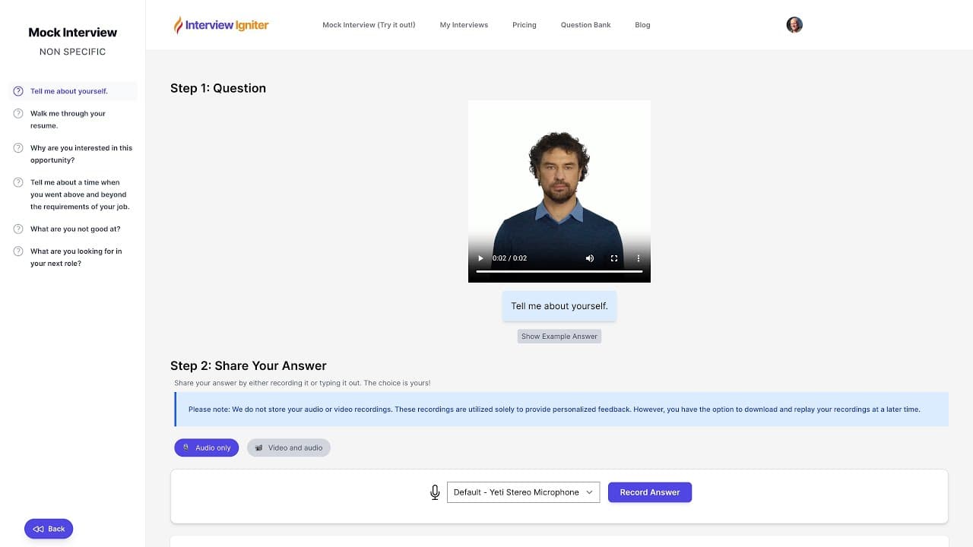Click the question icon beside 'above and beyond' question
The height and width of the screenshot is (547, 973).
(18, 182)
